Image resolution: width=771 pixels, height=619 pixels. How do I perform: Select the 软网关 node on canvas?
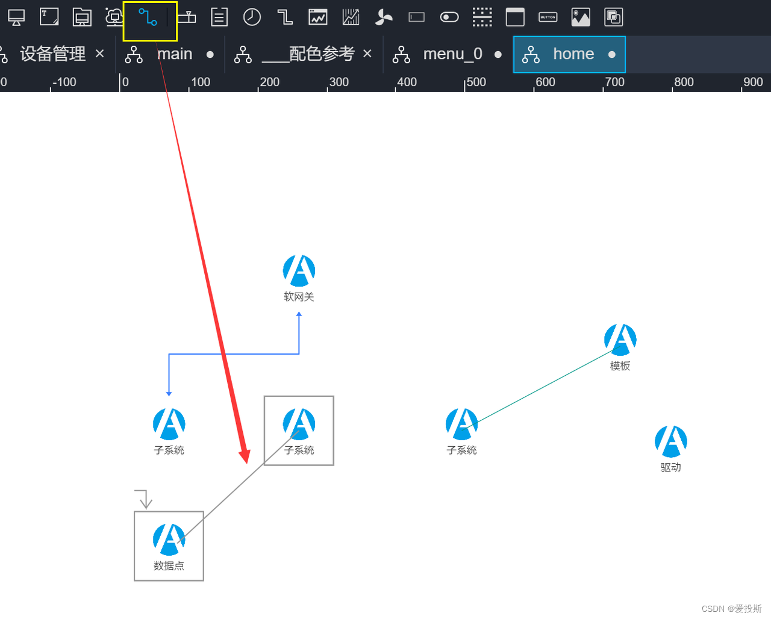coord(299,278)
